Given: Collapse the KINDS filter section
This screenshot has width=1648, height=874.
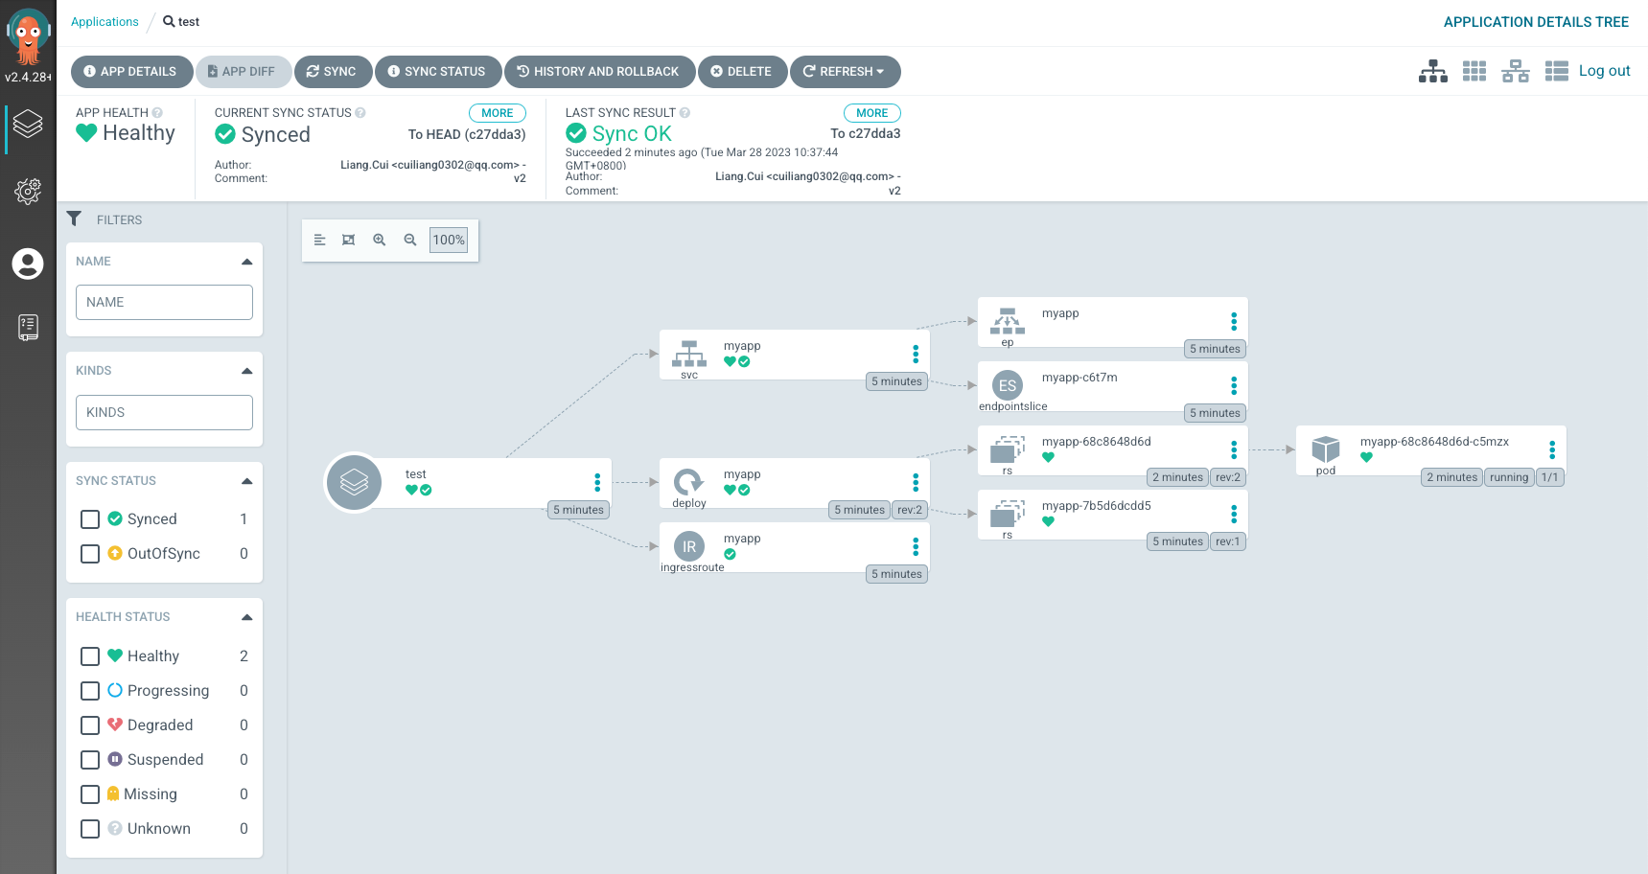Looking at the screenshot, I should click(246, 371).
